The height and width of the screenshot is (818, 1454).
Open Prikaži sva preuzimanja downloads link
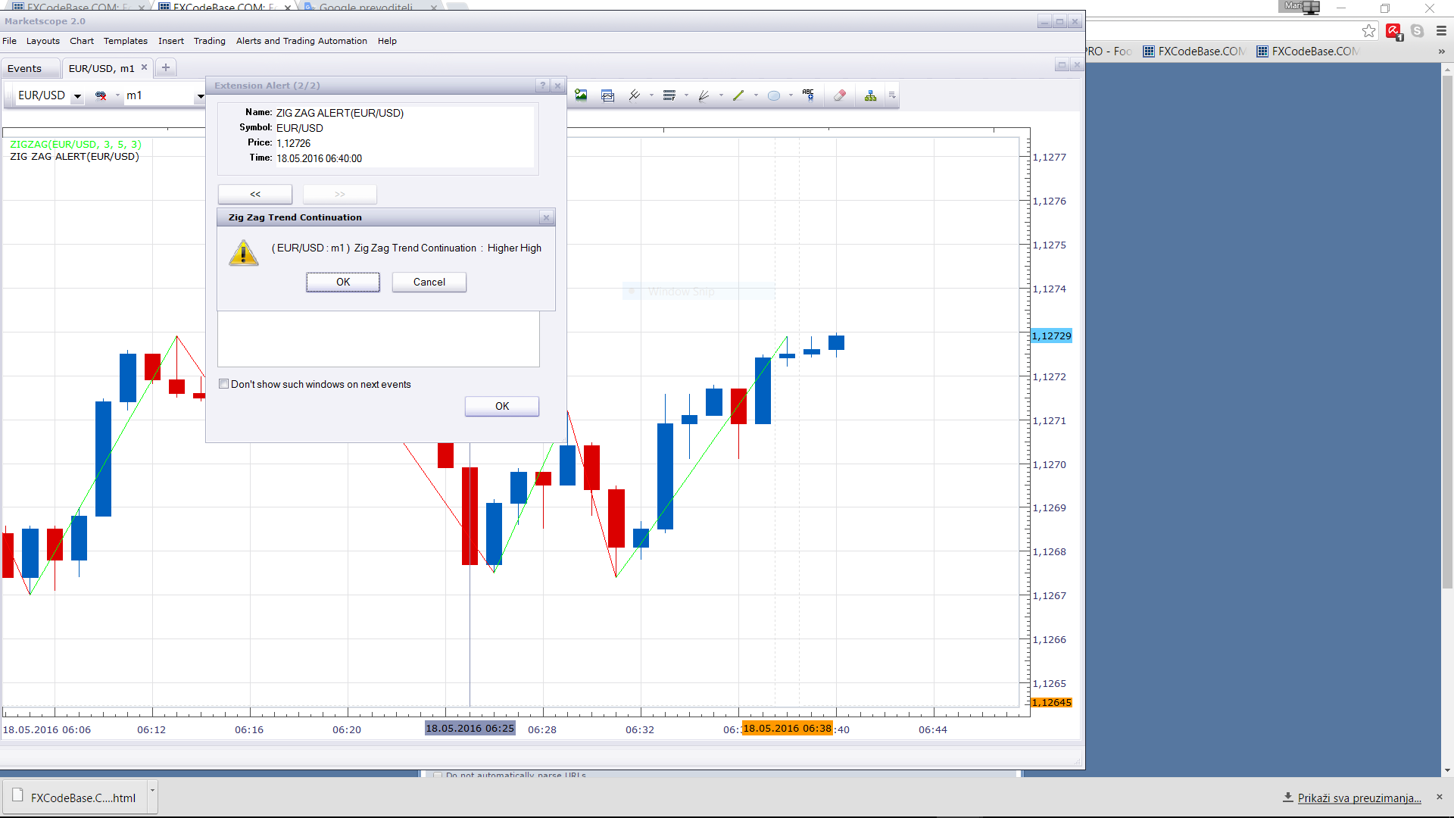[1359, 798]
